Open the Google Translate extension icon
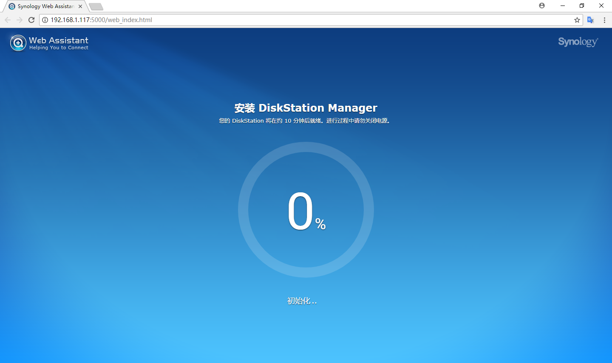The height and width of the screenshot is (363, 612). point(590,20)
